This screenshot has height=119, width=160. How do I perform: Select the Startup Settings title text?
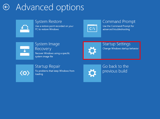pyautogui.click(x=116, y=44)
